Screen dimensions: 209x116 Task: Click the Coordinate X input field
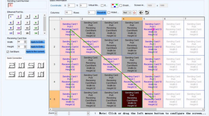coord(71,5)
